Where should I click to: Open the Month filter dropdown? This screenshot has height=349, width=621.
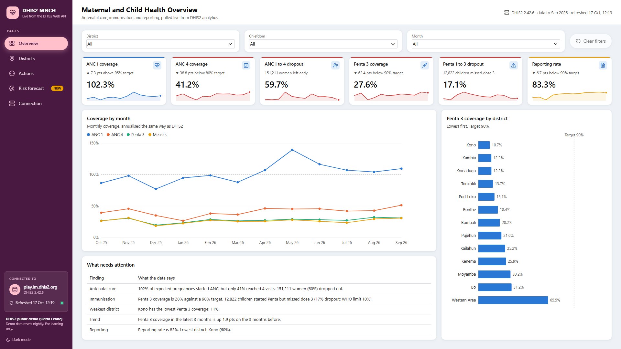[486, 44]
